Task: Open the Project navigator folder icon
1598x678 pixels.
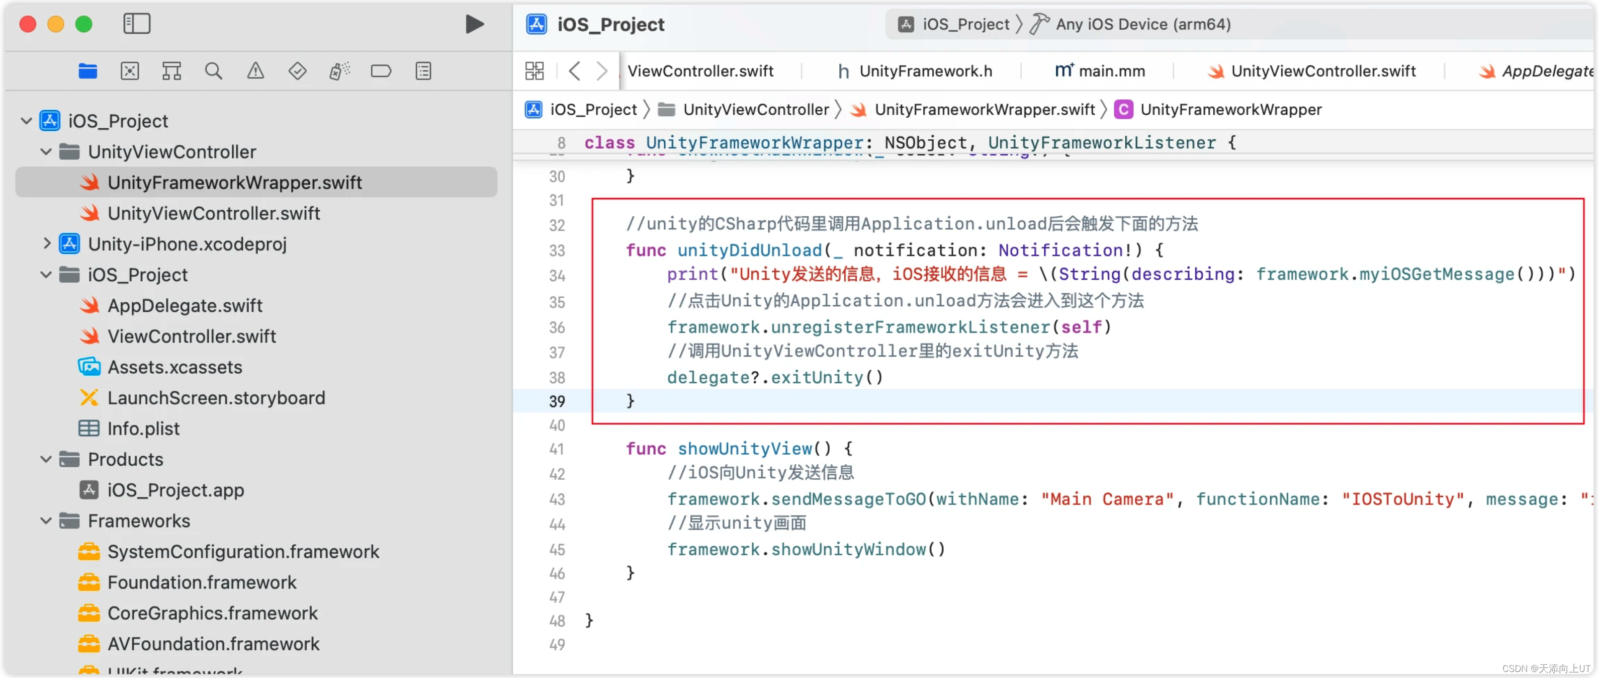Action: click(x=87, y=71)
